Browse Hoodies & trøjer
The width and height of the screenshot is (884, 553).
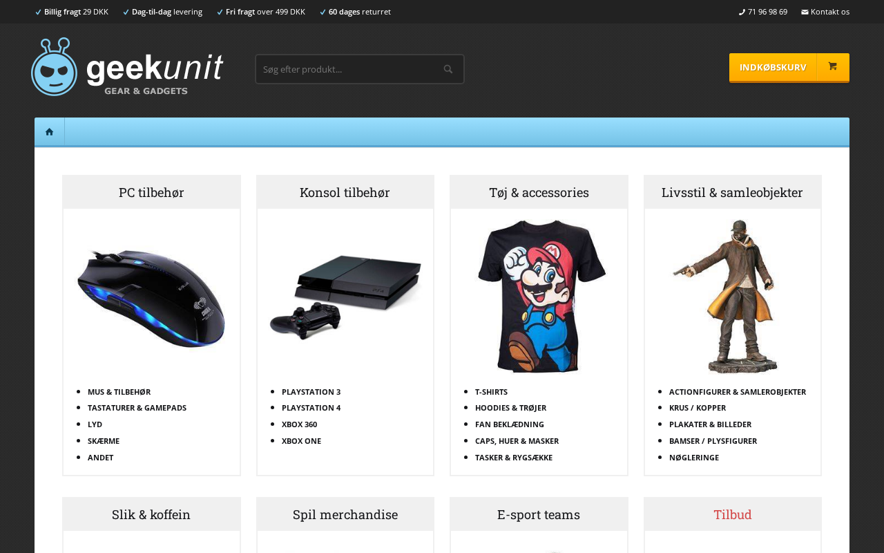pyautogui.click(x=510, y=408)
